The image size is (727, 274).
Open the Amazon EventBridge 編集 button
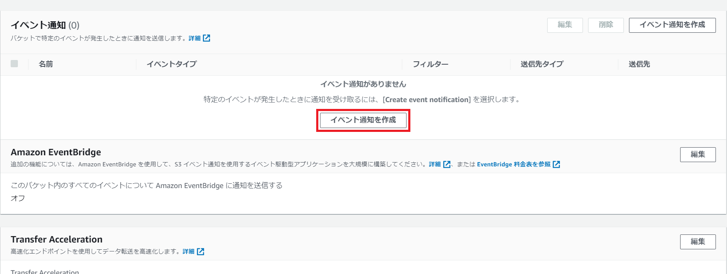(x=698, y=154)
